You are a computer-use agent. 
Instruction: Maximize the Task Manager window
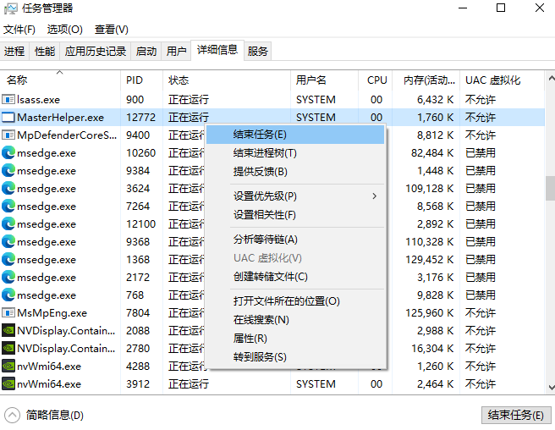pyautogui.click(x=501, y=8)
